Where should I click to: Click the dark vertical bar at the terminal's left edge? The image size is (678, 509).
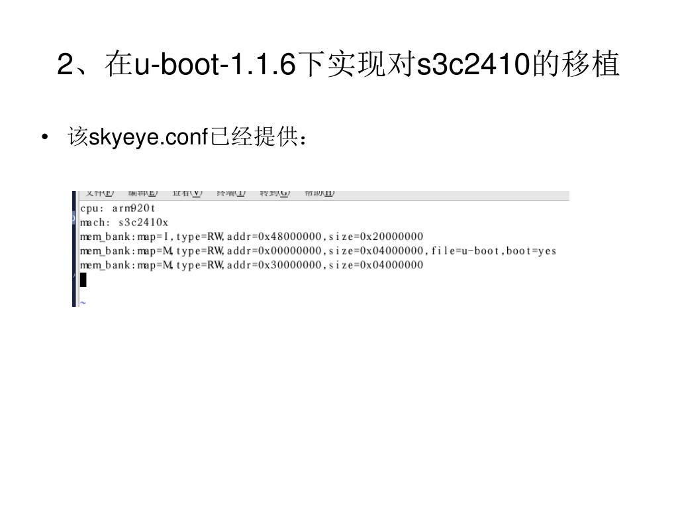pyautogui.click(x=74, y=249)
